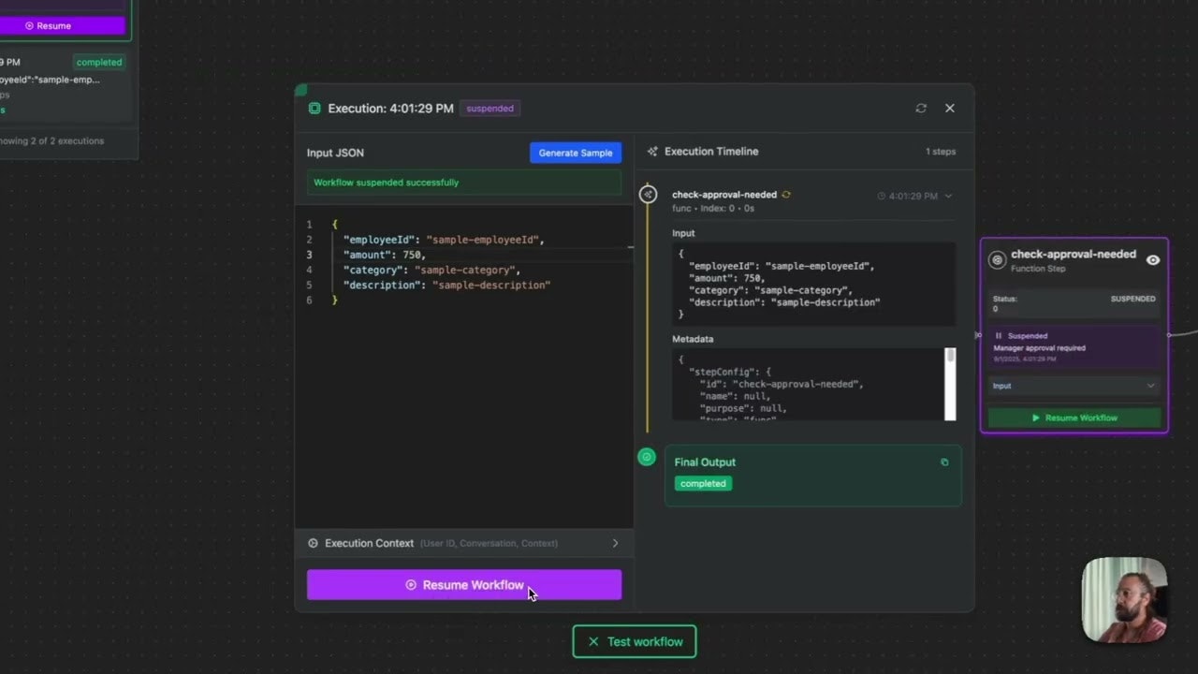The height and width of the screenshot is (674, 1198).
Task: Click Workflow suspended successfully message
Action: (464, 183)
